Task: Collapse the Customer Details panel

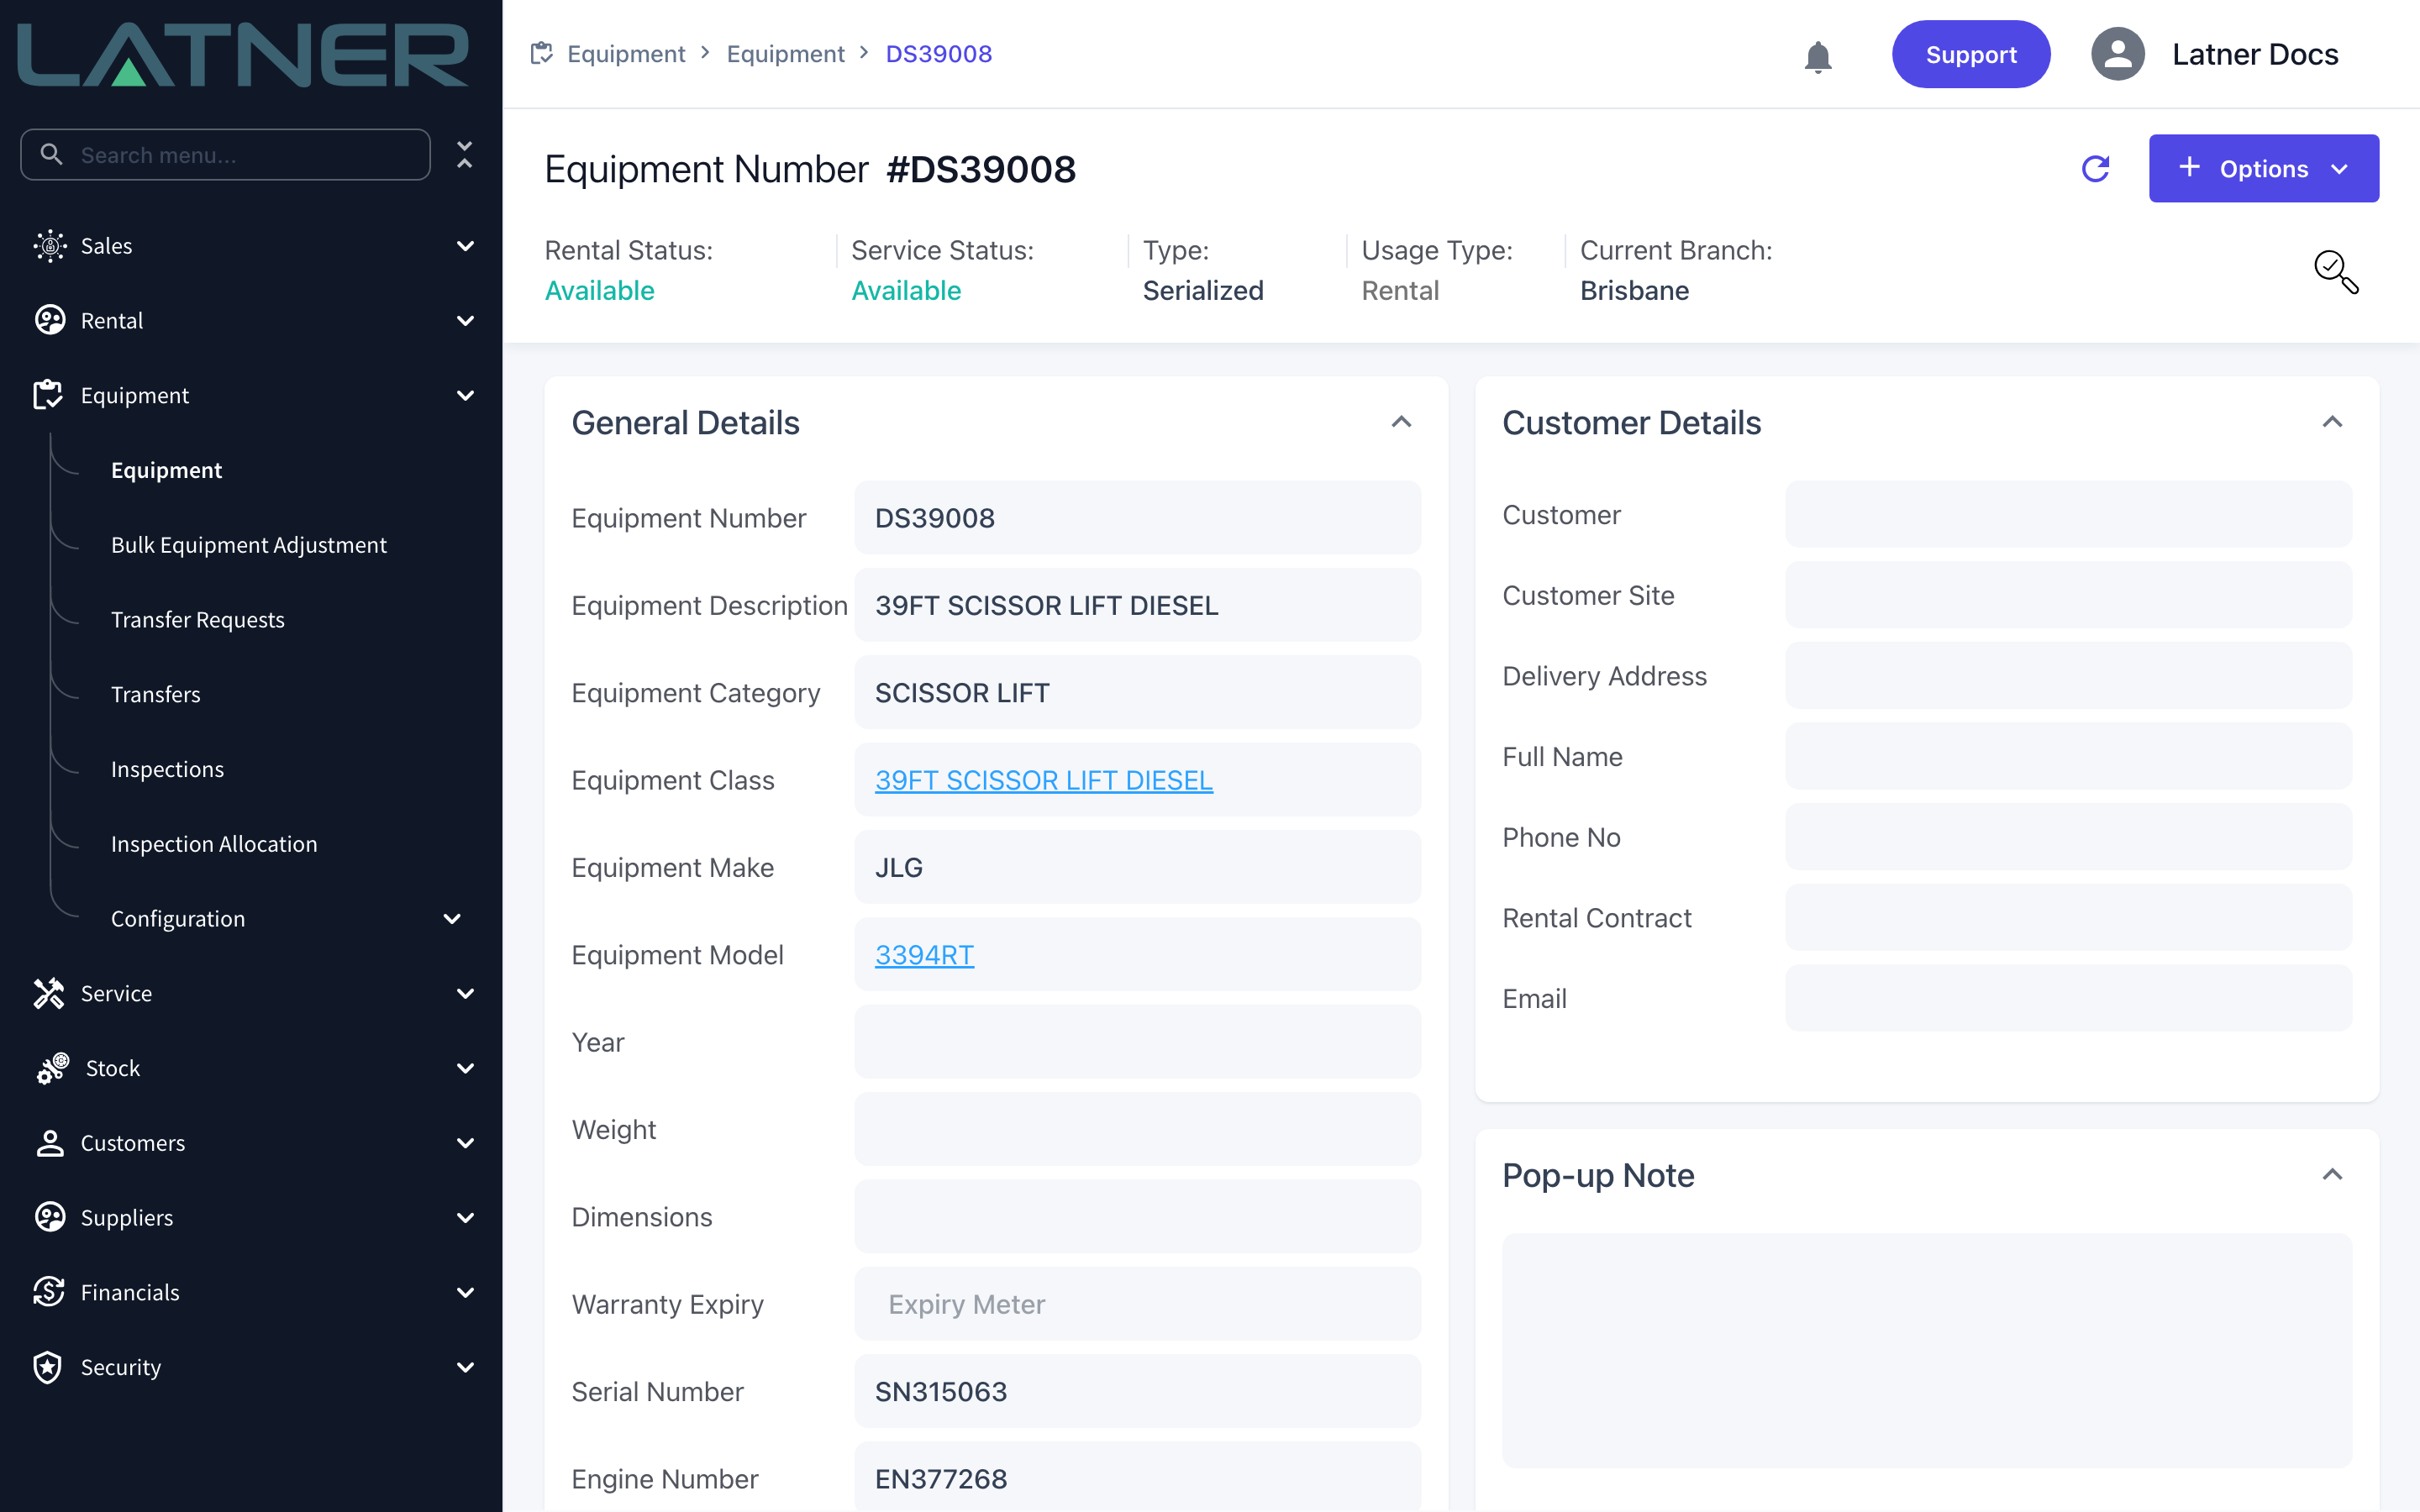Action: (2332, 422)
